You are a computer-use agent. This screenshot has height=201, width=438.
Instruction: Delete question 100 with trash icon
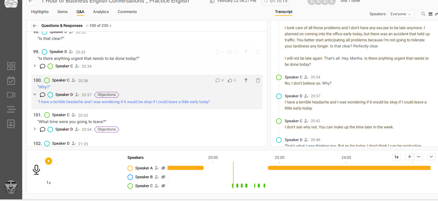(x=258, y=80)
